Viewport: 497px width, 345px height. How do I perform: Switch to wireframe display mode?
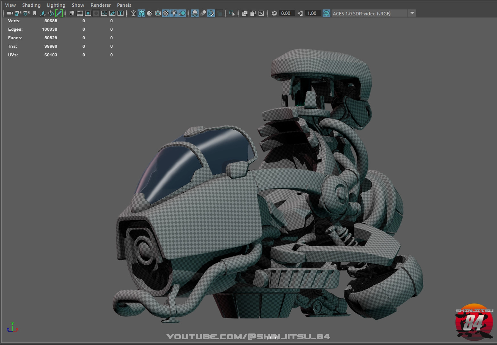[x=133, y=13]
